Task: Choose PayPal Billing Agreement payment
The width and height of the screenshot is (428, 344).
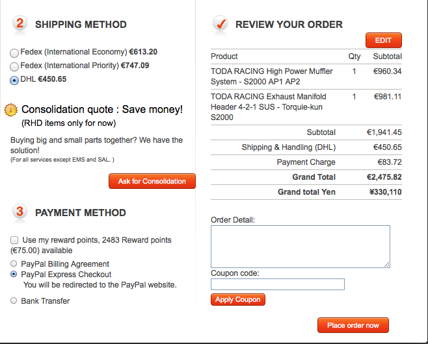Action: [x=14, y=264]
